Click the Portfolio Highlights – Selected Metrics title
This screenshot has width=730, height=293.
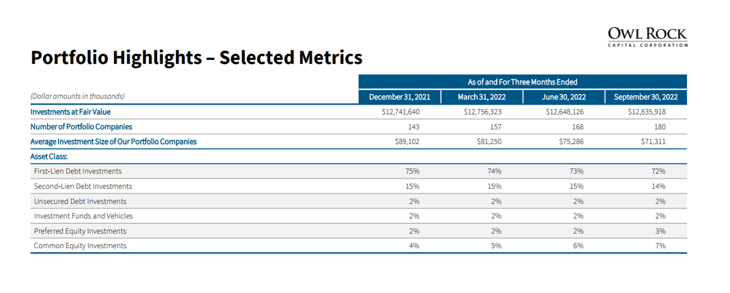196,59
